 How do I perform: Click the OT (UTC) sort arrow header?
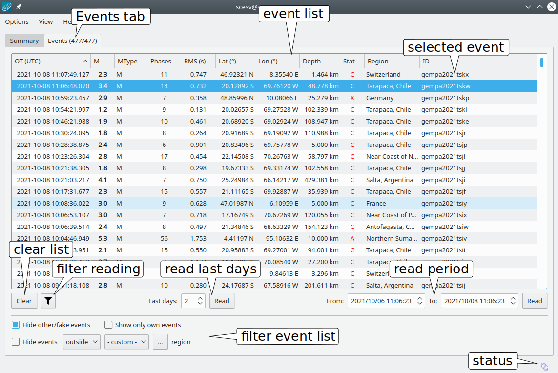coord(85,61)
